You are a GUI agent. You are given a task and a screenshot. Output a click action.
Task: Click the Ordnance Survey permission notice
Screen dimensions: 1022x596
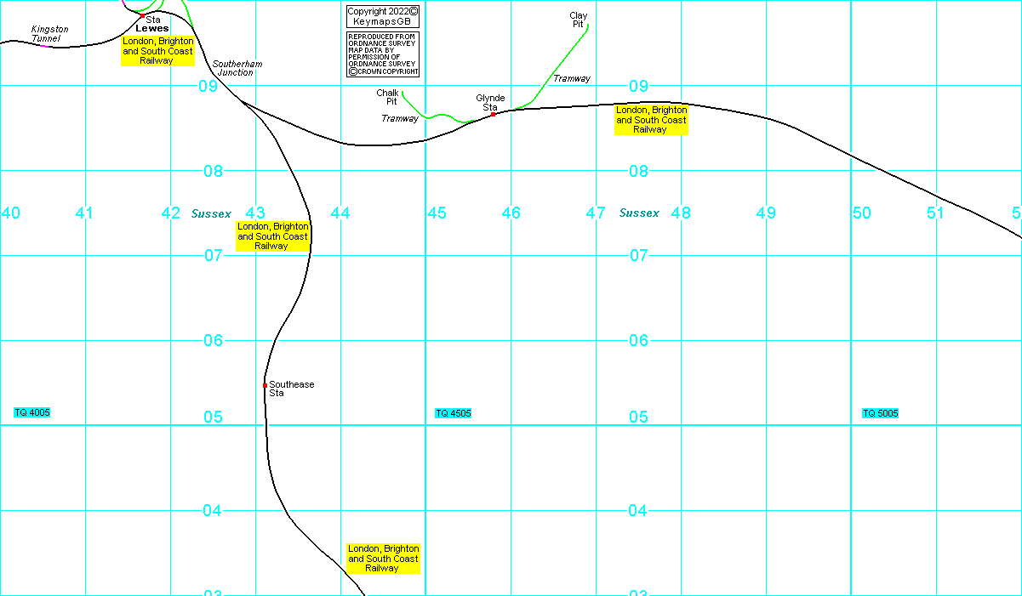(382, 54)
